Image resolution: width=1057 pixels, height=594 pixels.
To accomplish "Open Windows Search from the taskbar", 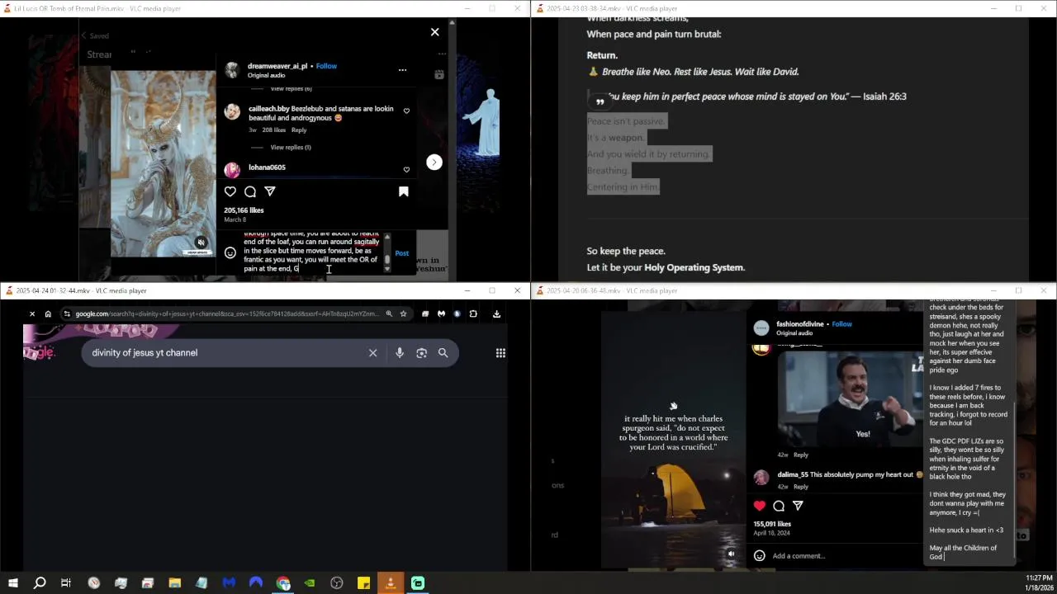I will point(40,583).
